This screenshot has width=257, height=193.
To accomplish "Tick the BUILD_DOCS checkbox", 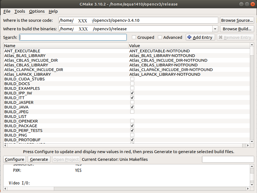I will point(132,84).
